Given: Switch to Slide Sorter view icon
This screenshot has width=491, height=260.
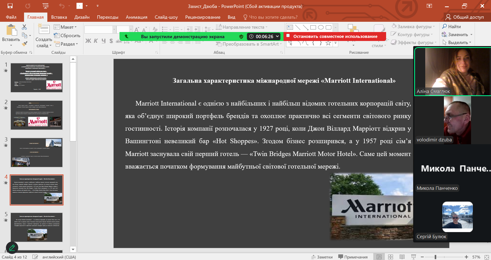Looking at the screenshot, I should coord(390,257).
